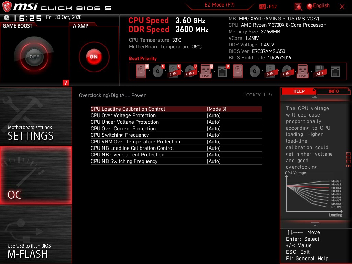
Task: Click the DDR Speed 3600 MHz readout
Action: click(x=168, y=29)
